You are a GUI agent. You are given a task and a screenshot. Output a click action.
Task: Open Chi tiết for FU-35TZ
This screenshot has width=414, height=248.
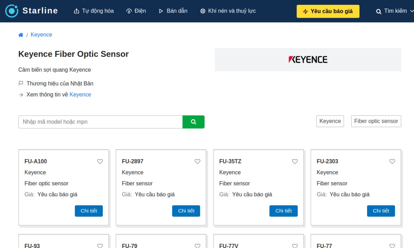(284, 211)
